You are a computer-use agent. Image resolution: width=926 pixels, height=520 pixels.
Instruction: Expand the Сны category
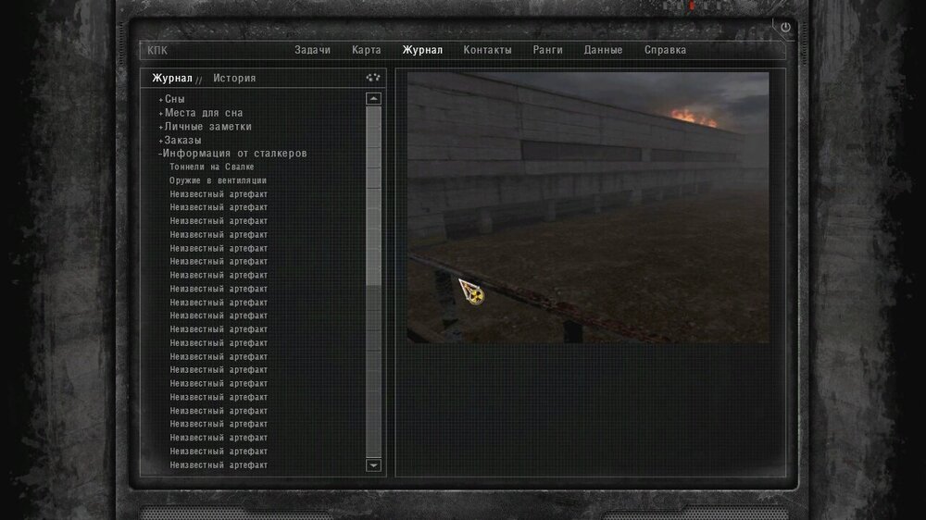click(172, 99)
